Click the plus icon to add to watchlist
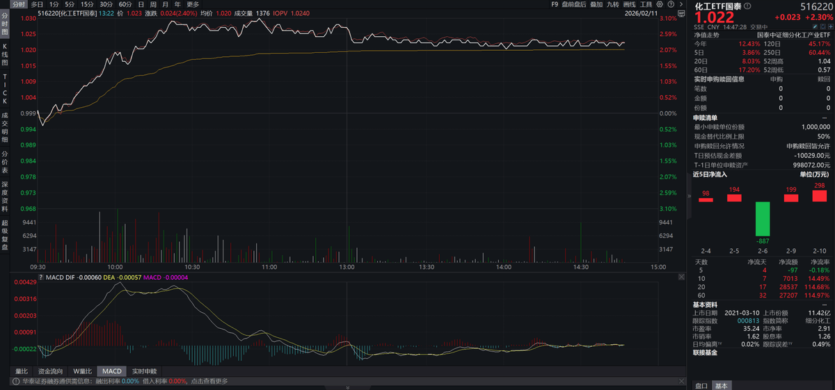835x390 pixels. point(828,26)
